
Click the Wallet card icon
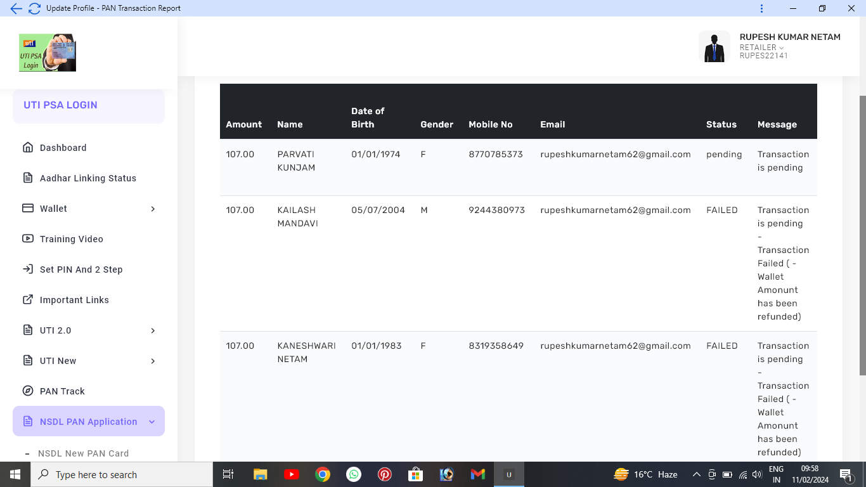(x=28, y=209)
